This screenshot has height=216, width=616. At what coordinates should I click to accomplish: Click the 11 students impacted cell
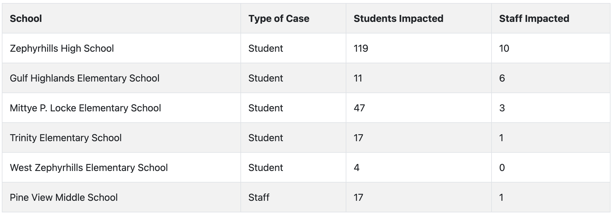click(358, 78)
